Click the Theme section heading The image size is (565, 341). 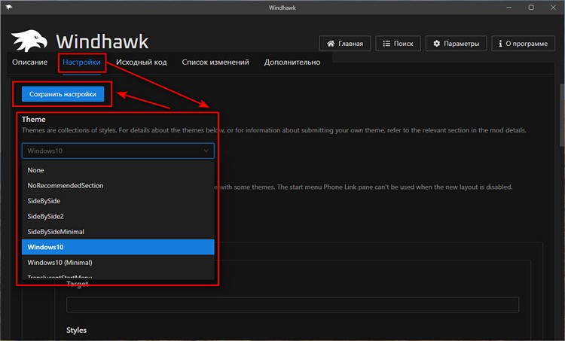tap(33, 119)
